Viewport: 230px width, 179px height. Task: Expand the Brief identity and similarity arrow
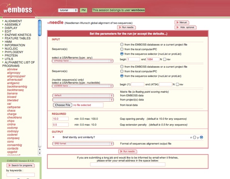point(54,137)
